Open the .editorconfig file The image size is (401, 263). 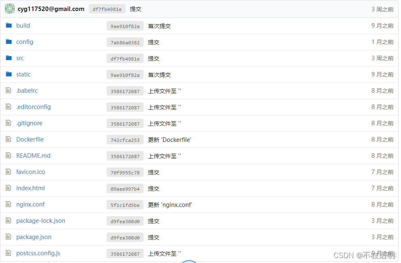pyautogui.click(x=33, y=107)
